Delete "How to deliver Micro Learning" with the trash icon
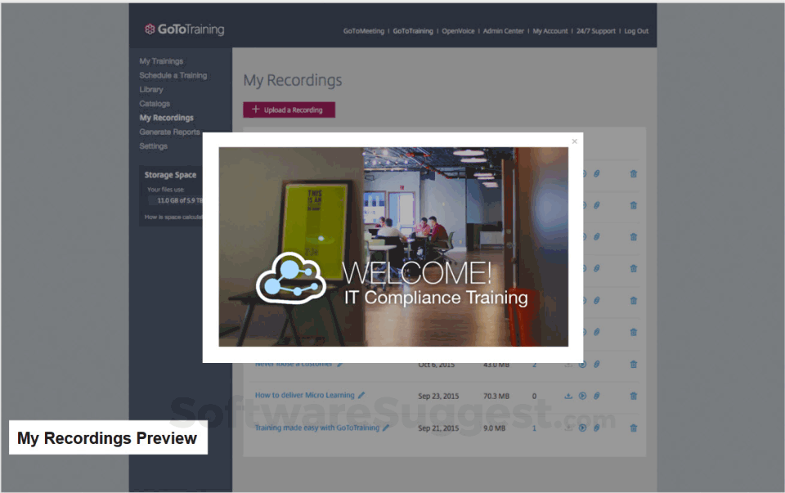Viewport: 785px width, 493px height. 633,396
